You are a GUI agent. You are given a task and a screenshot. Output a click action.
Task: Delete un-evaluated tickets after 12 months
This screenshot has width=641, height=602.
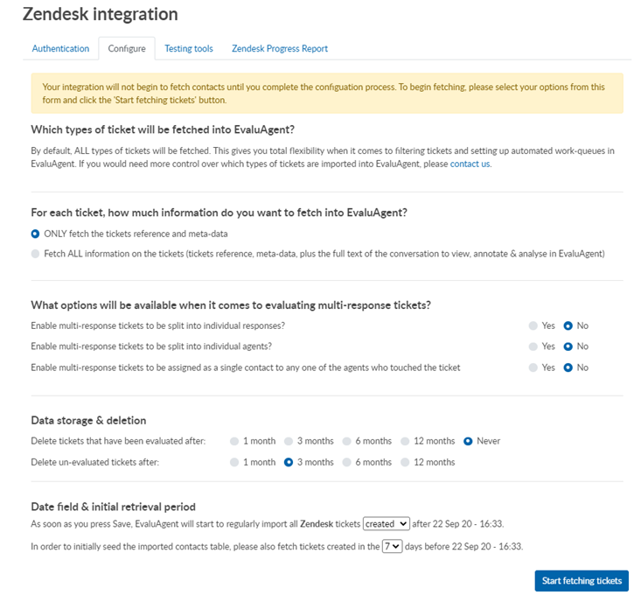tap(405, 462)
